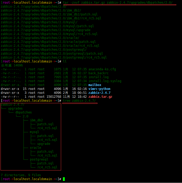
Task: Click output line ending in mysql/upgrade
Action: 45,30
